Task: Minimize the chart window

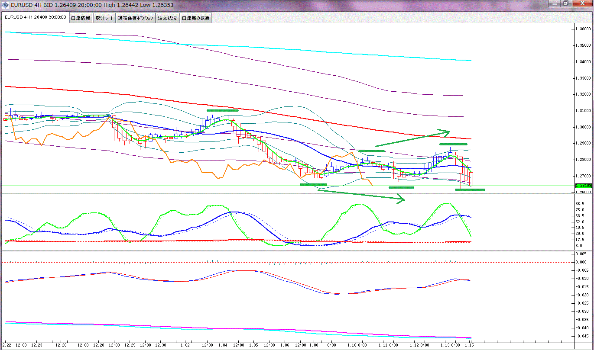Action: 555,3
